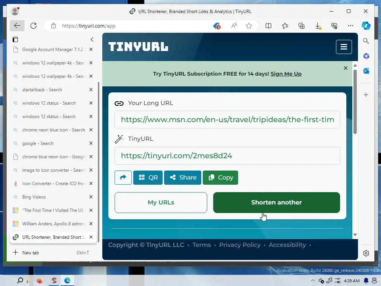Click the address bar URL
Image resolution: width=381 pixels, height=286 pixels.
[x=89, y=26]
